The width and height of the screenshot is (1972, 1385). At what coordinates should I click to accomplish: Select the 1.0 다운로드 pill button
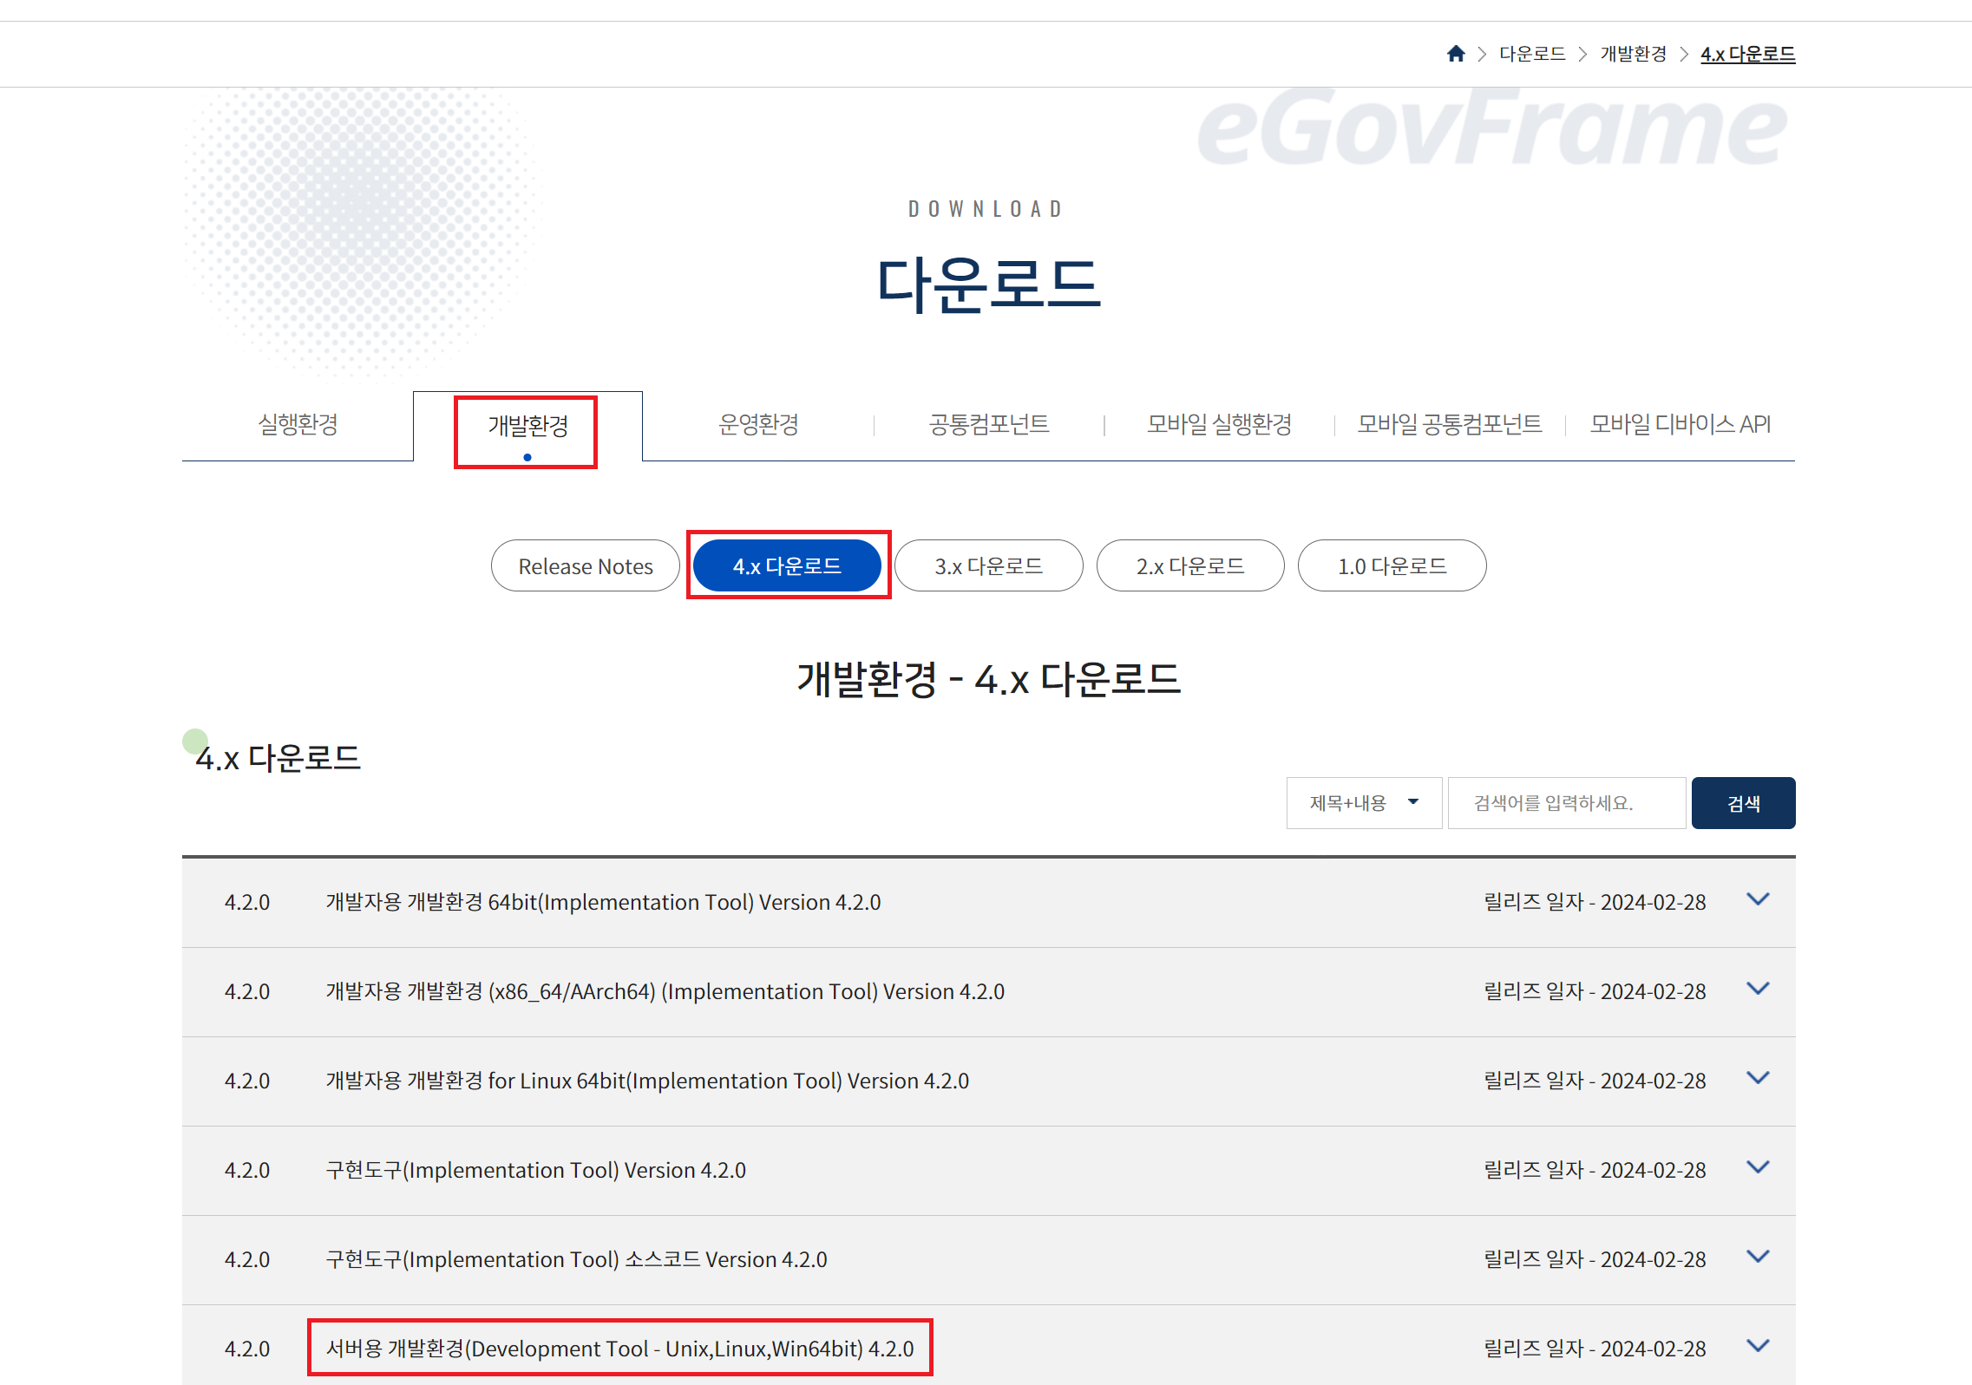pyautogui.click(x=1392, y=566)
